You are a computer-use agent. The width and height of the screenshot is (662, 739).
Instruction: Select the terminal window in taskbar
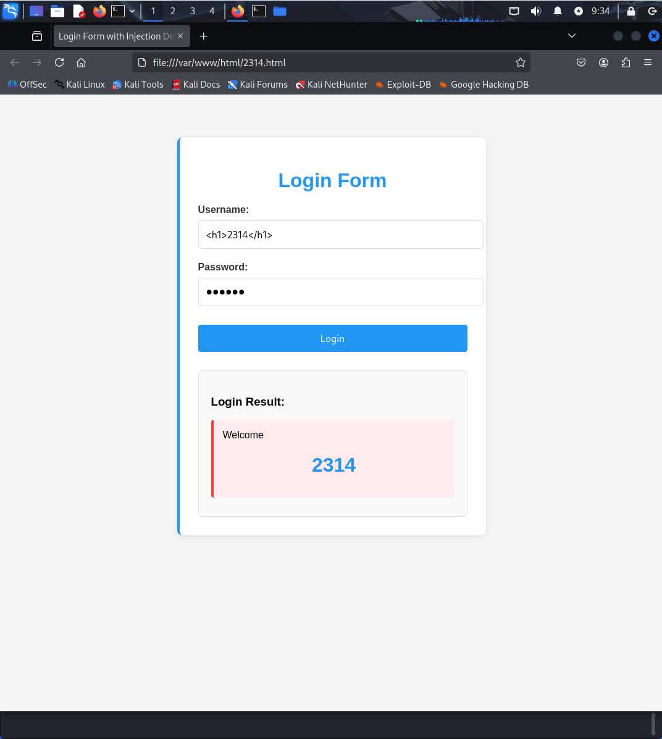(x=259, y=11)
